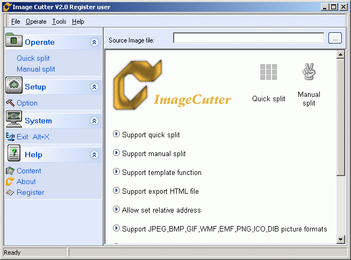Click the 'Source Image file:' label
The width and height of the screenshot is (351, 260).
(x=131, y=40)
